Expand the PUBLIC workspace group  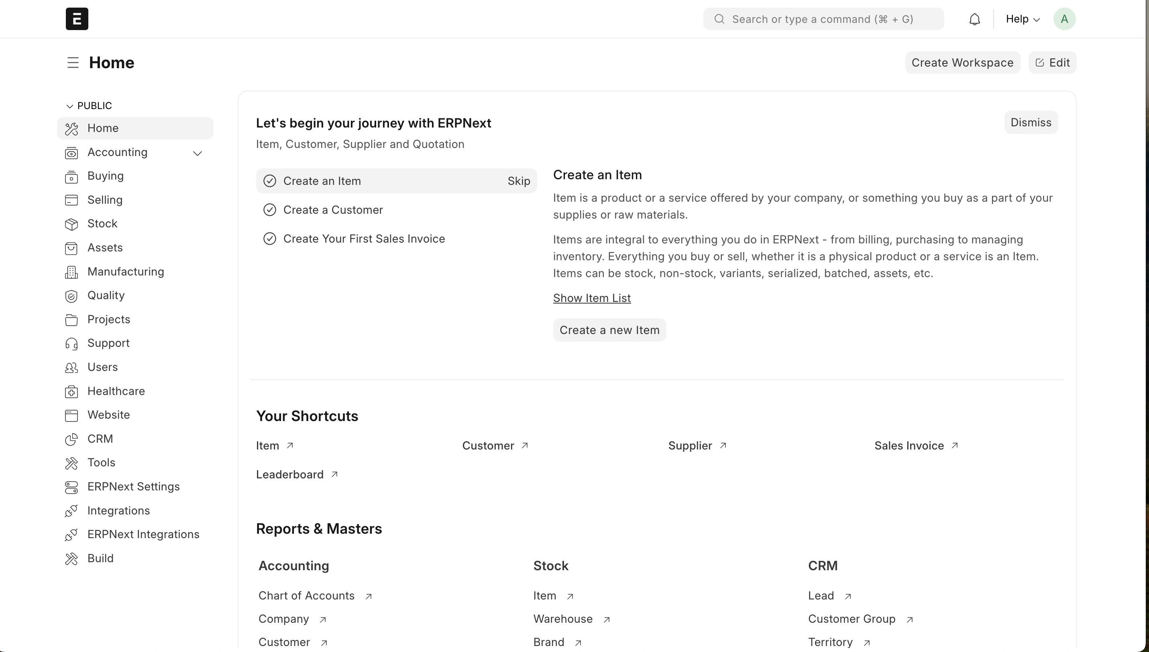pyautogui.click(x=69, y=105)
